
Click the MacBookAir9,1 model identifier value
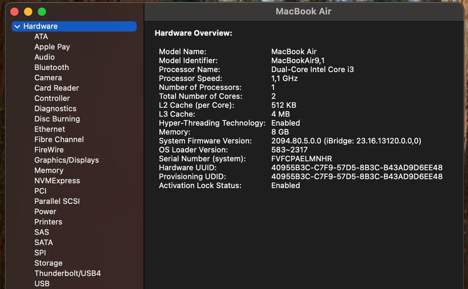(297, 60)
